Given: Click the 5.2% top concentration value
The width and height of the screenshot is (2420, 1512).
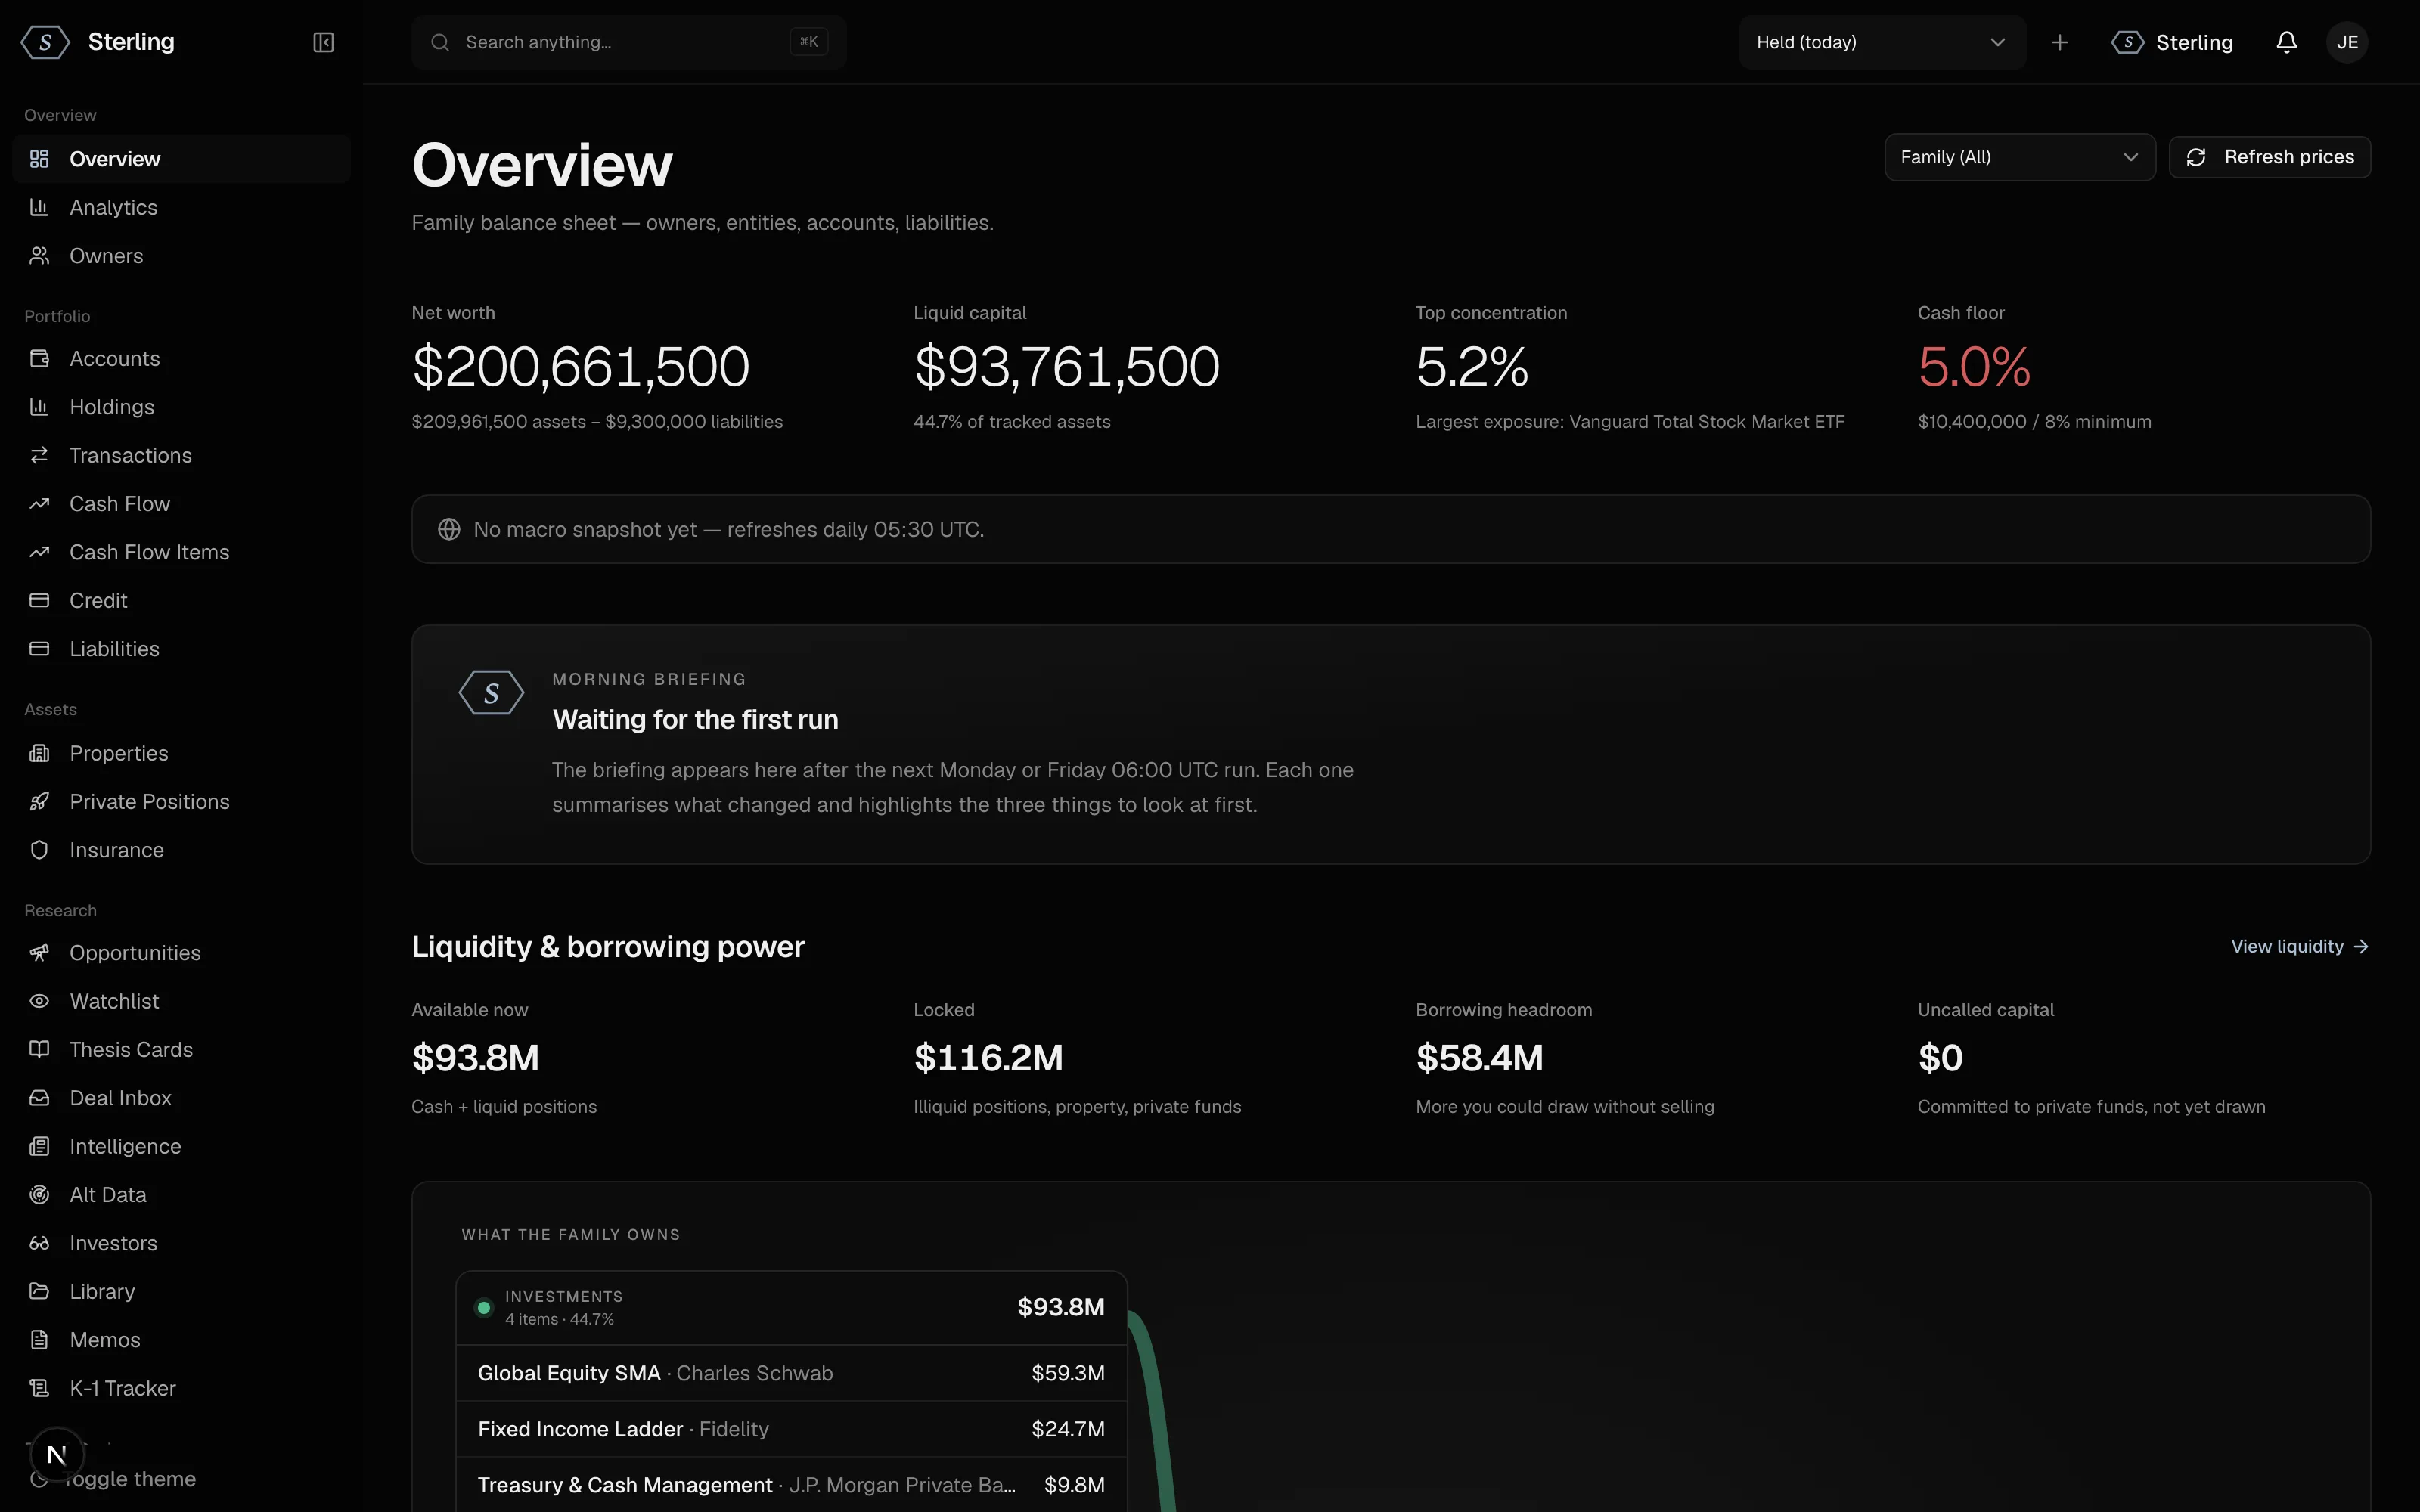Looking at the screenshot, I should tap(1472, 367).
